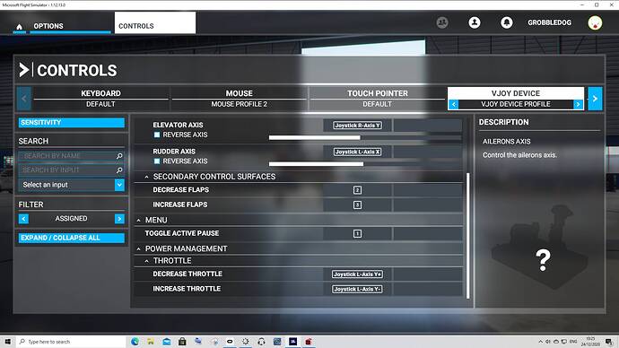Open Microsoft Store from the taskbar
619x348 pixels.
point(182,342)
